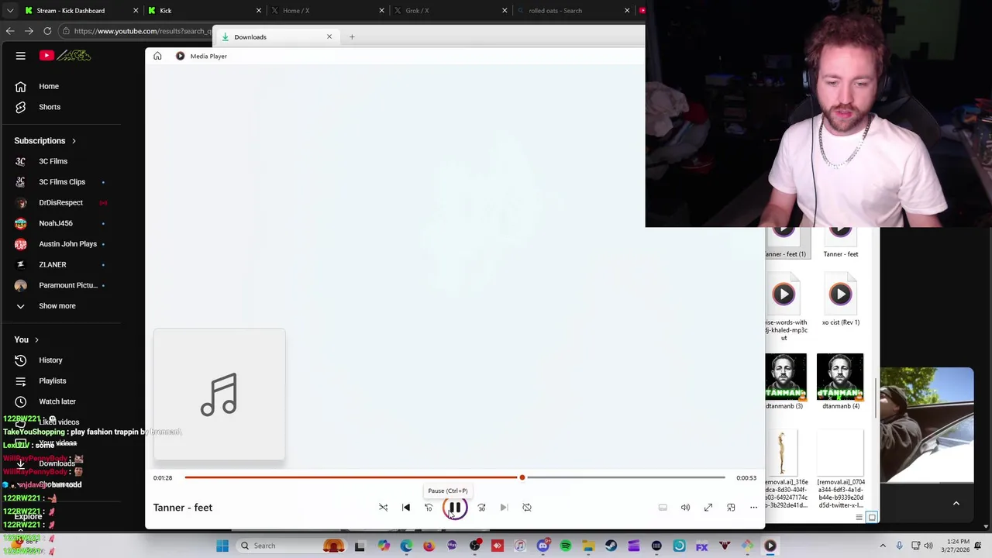Add a new tab in Downloads window
The image size is (992, 558).
pyautogui.click(x=352, y=36)
